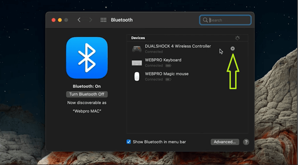
Task: Click Connected status under WEBPRO Keyboard
Action: coord(154,65)
